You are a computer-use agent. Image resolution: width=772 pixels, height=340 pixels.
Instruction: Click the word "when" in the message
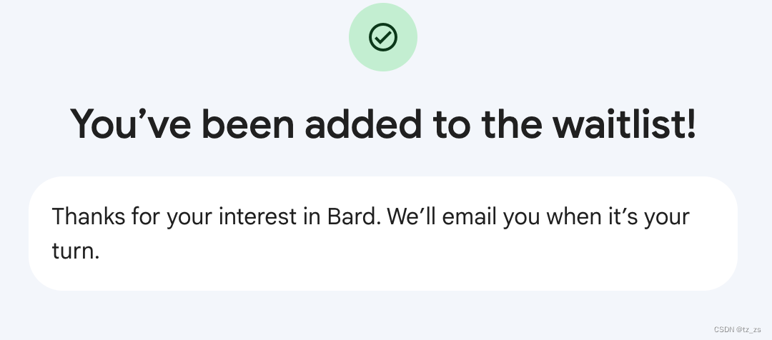pos(575,216)
